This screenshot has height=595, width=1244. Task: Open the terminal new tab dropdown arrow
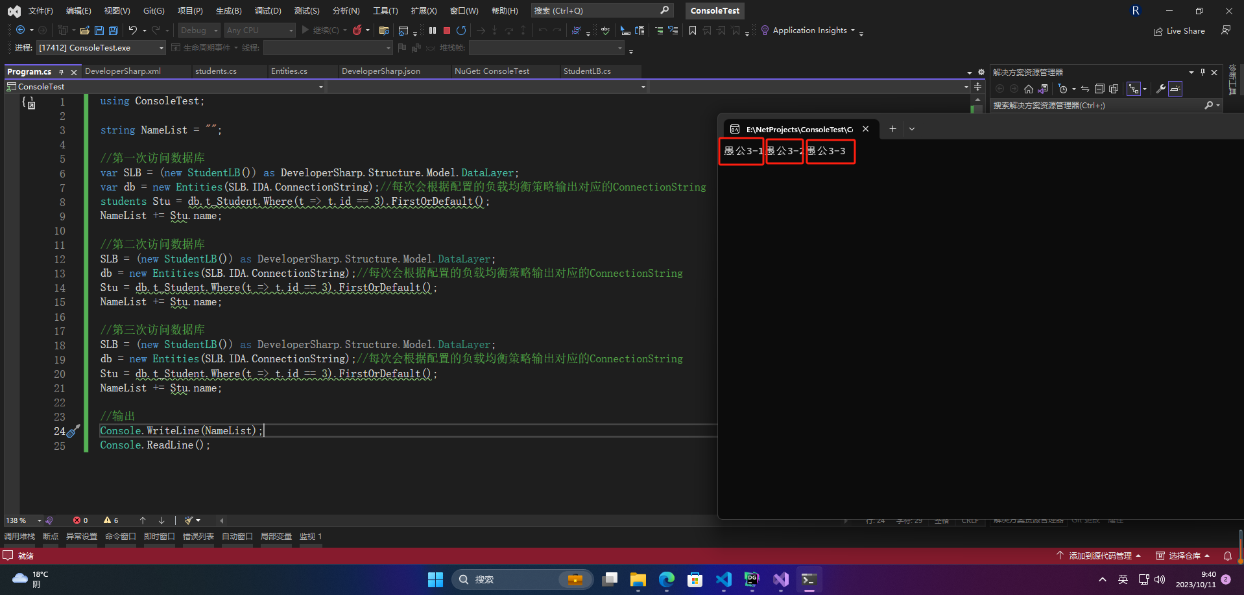[912, 129]
